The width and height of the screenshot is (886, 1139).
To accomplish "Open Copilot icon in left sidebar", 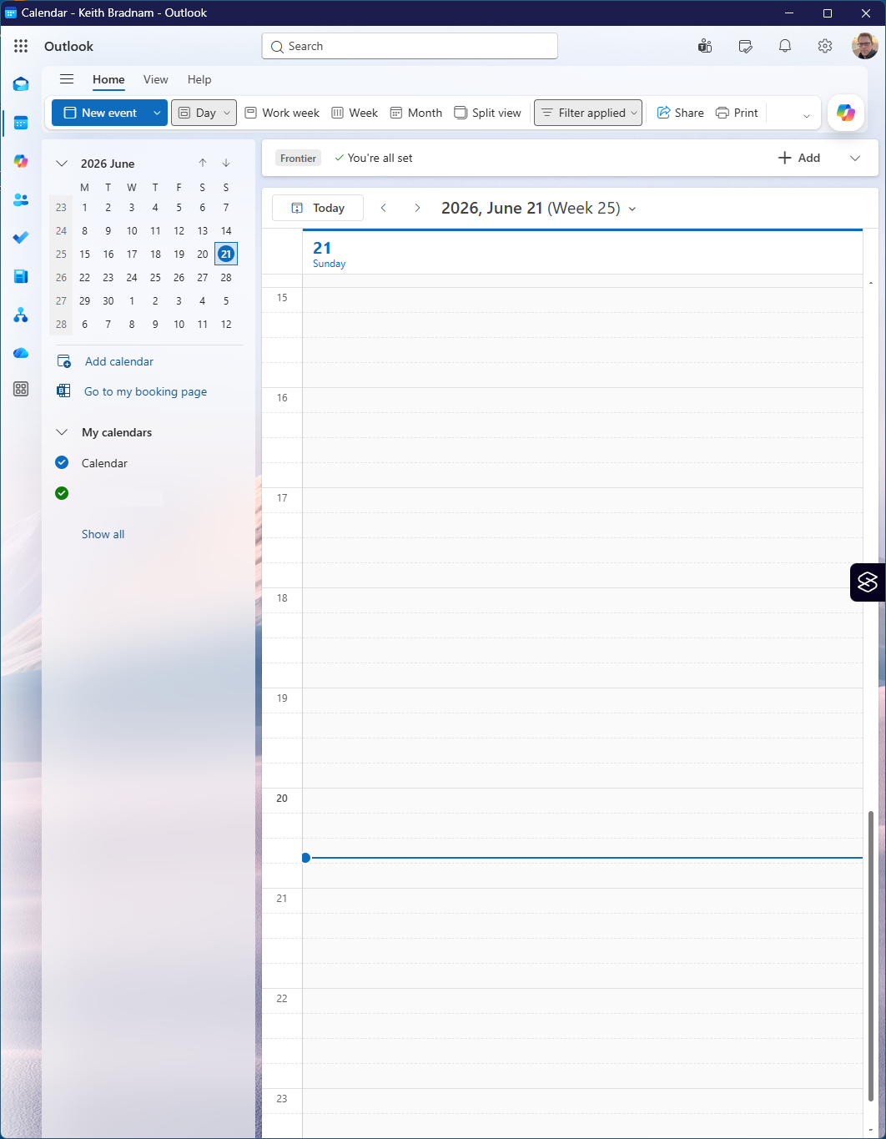I will pyautogui.click(x=21, y=161).
